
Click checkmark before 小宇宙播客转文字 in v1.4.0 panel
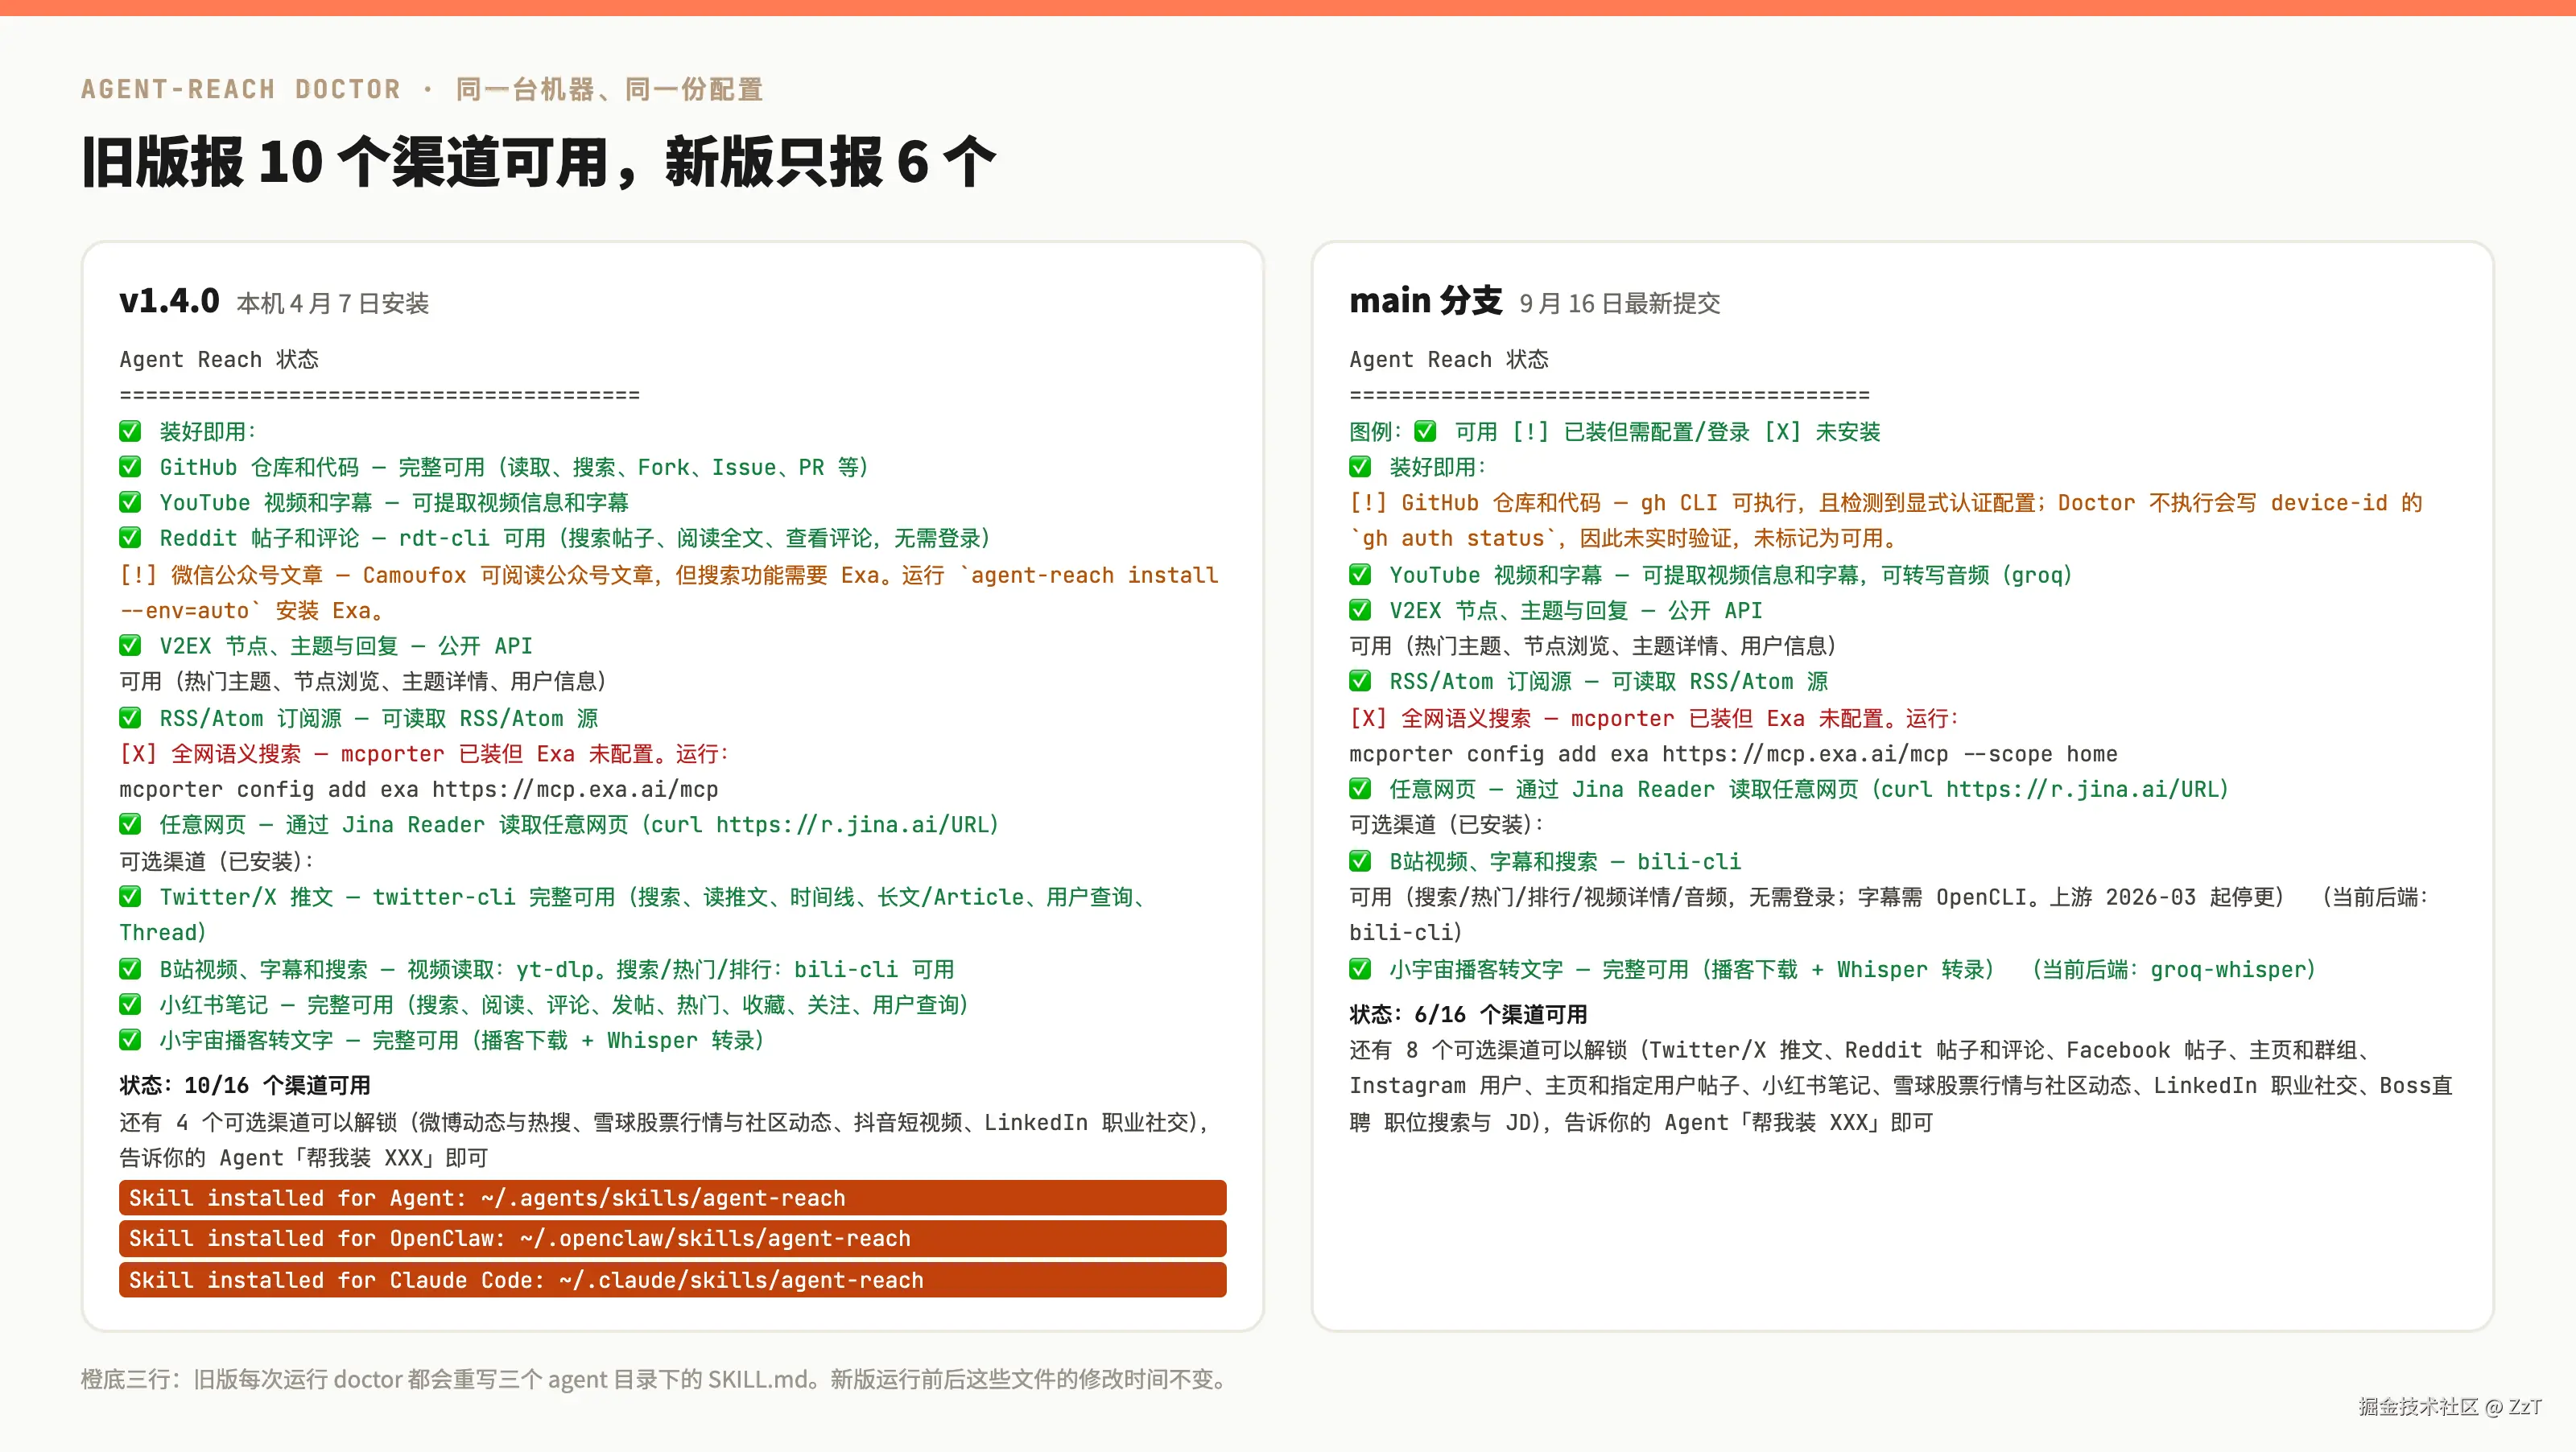pyautogui.click(x=130, y=1040)
